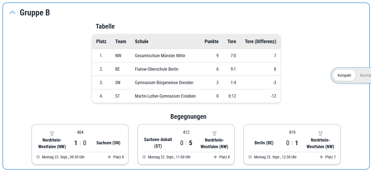The image size is (371, 171).
Task: Switch to Kompakt view mode
Action: [344, 75]
